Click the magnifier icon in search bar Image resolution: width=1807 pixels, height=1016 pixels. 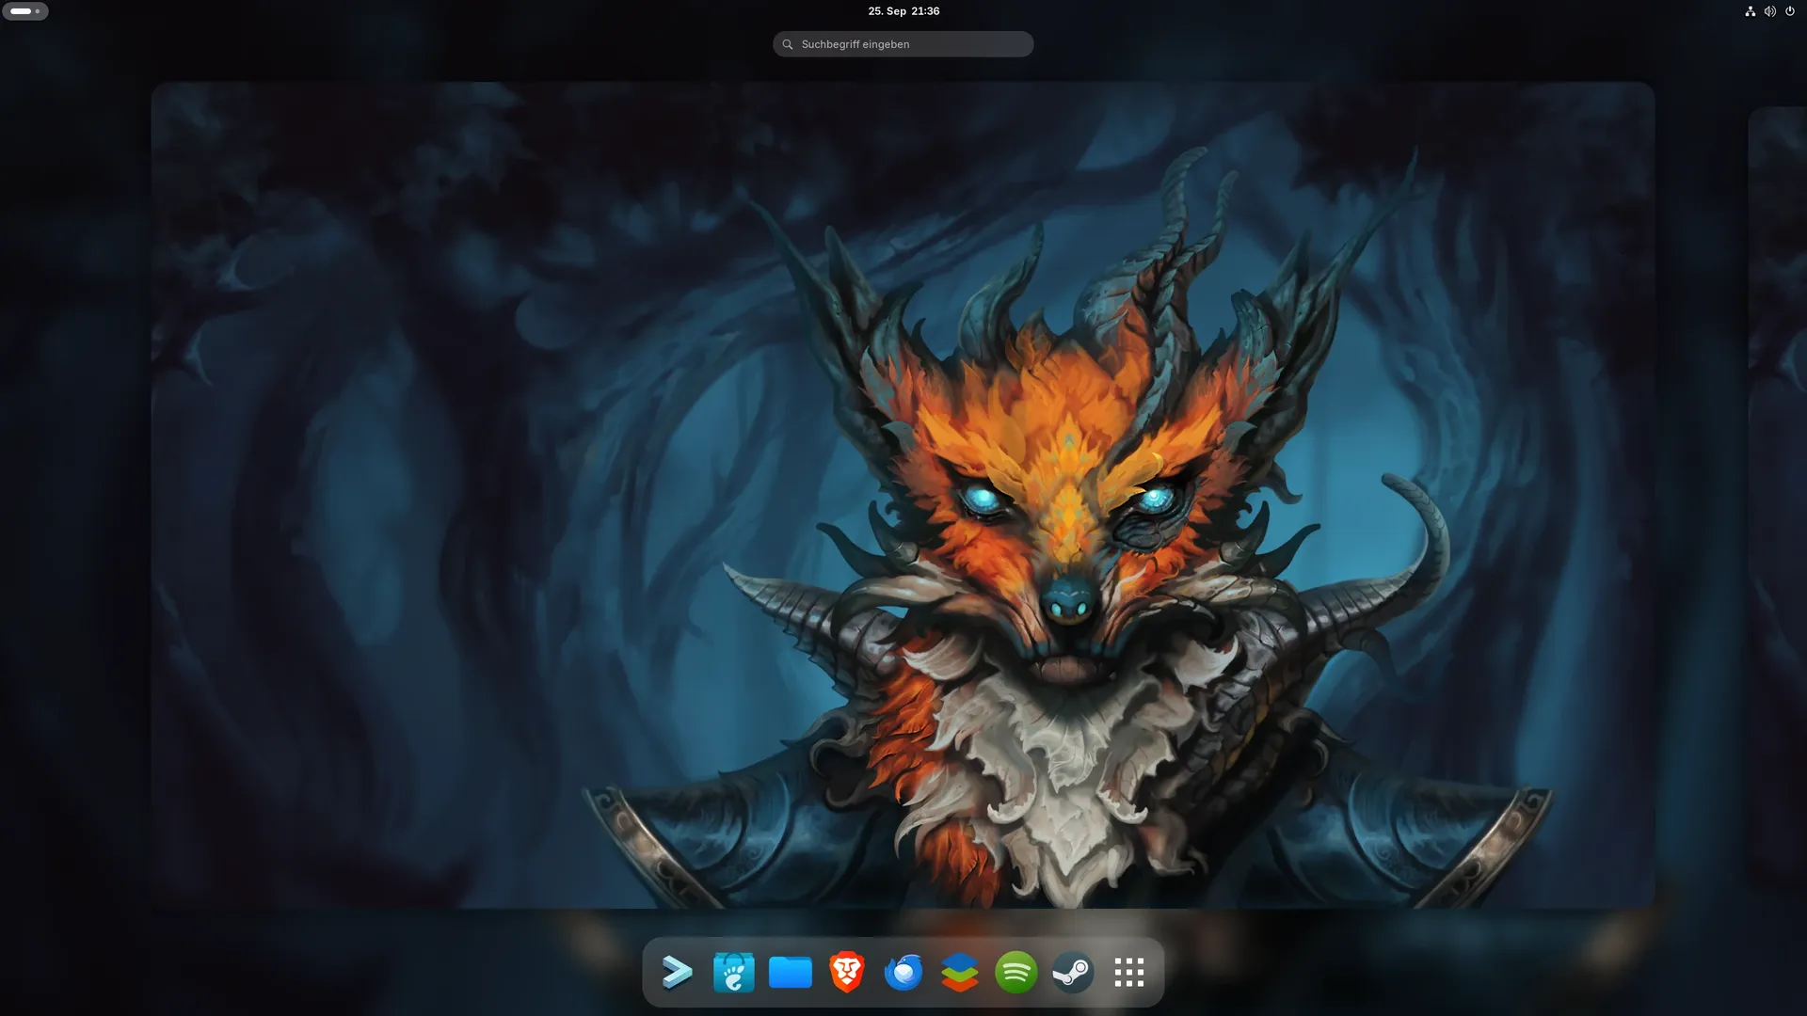tap(788, 44)
